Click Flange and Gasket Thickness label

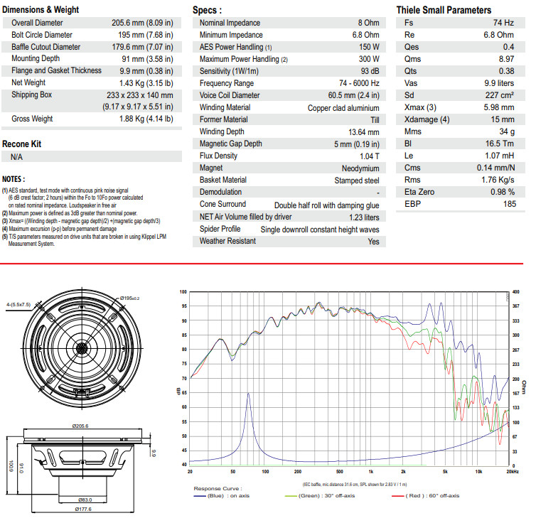click(56, 70)
